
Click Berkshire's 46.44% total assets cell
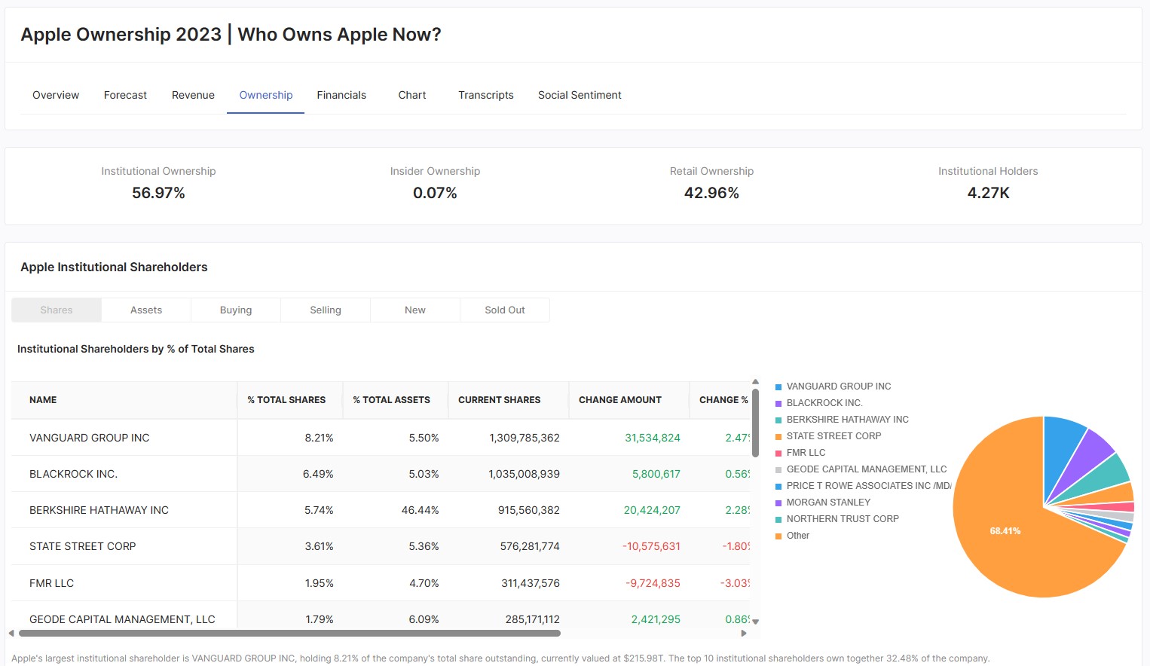pyautogui.click(x=421, y=510)
